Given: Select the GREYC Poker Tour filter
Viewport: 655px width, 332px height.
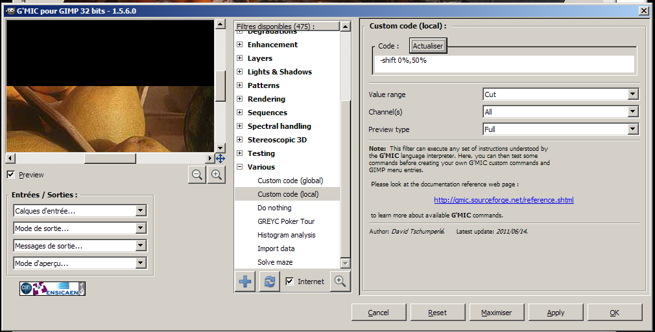Looking at the screenshot, I should coord(286,221).
